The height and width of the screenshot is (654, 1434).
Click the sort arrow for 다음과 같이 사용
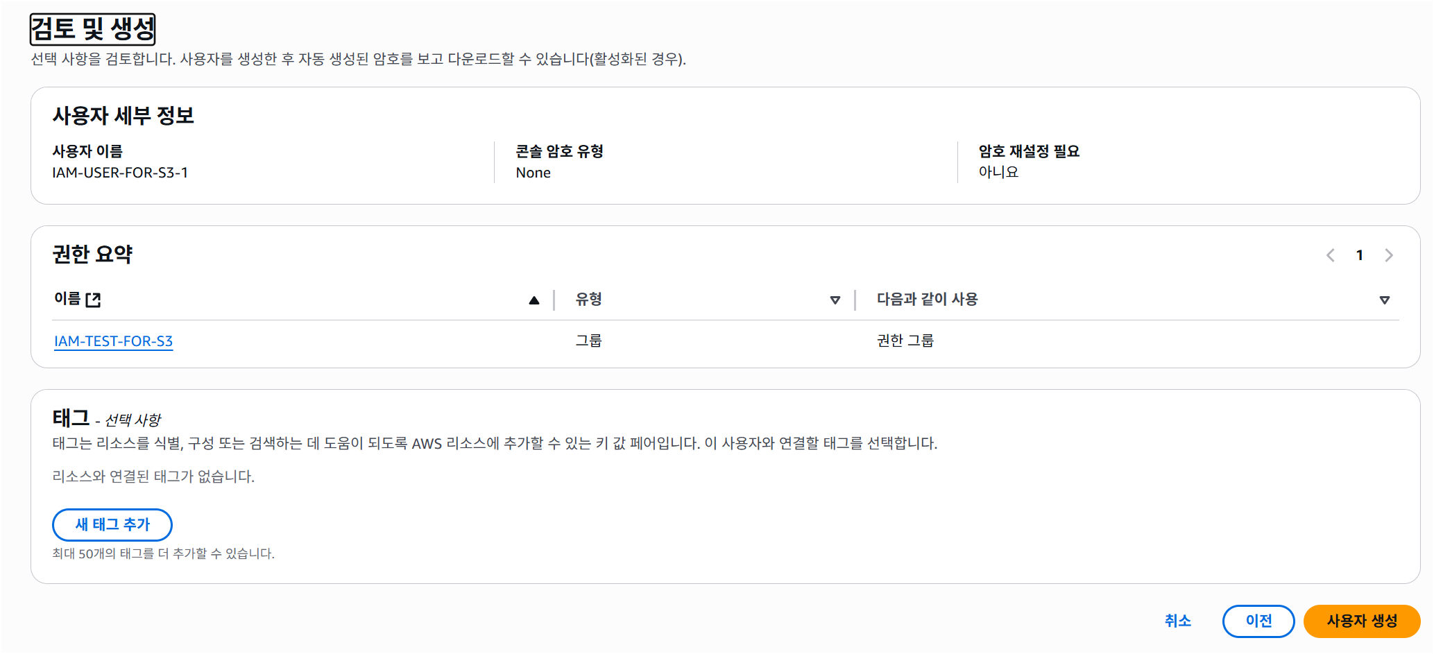(1384, 300)
